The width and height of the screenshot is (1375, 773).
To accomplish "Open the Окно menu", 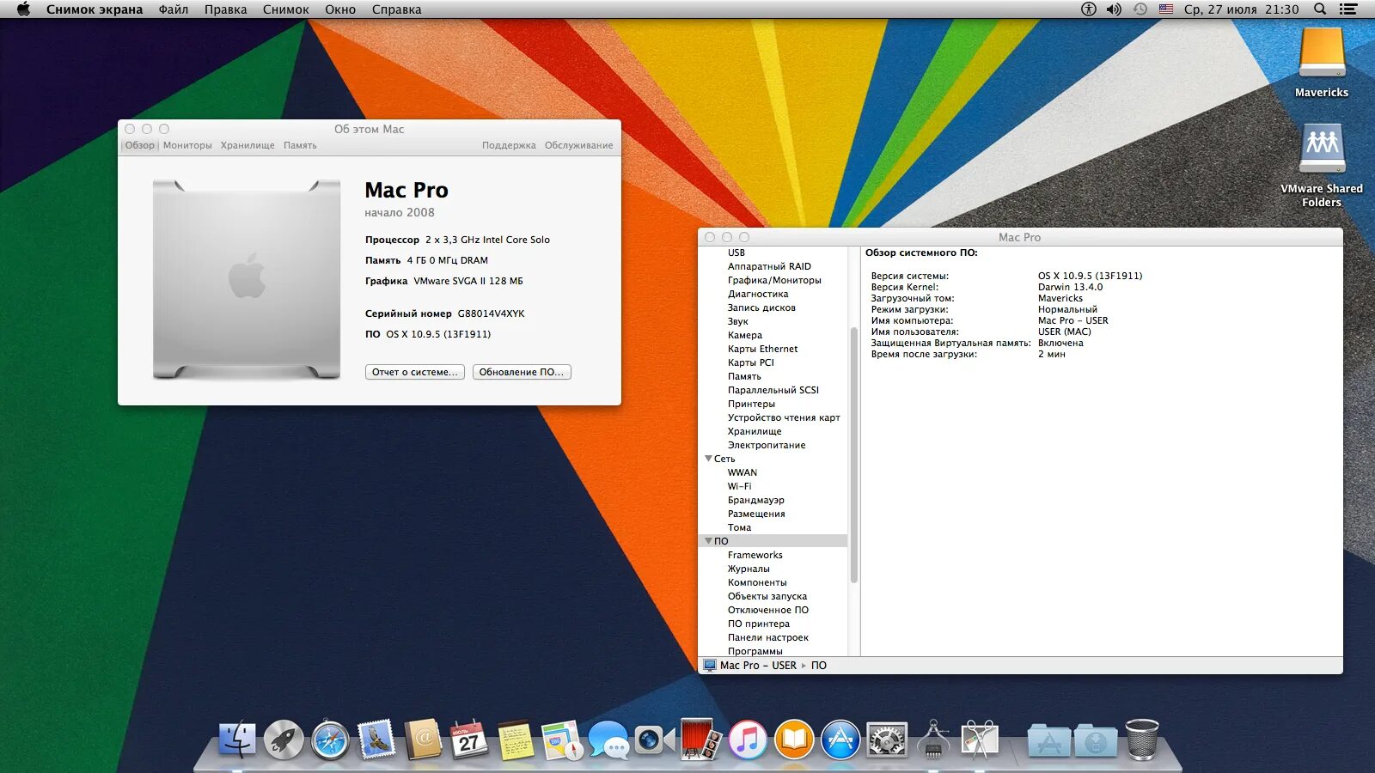I will pyautogui.click(x=340, y=9).
